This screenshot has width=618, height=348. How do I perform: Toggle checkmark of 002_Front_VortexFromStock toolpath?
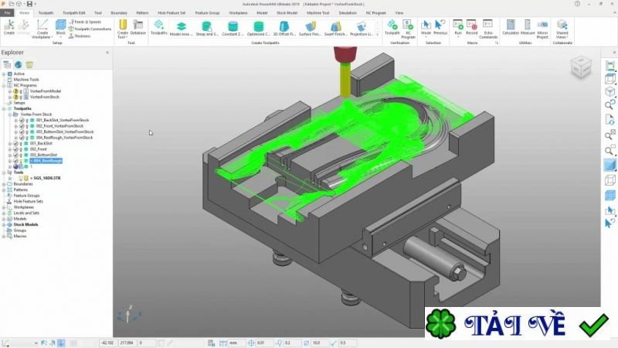(22, 126)
